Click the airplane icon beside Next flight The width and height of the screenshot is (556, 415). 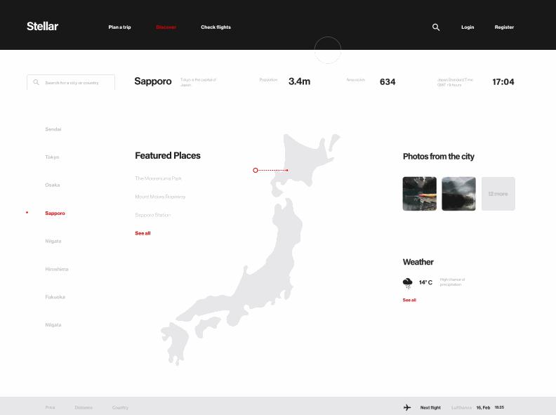tap(407, 407)
